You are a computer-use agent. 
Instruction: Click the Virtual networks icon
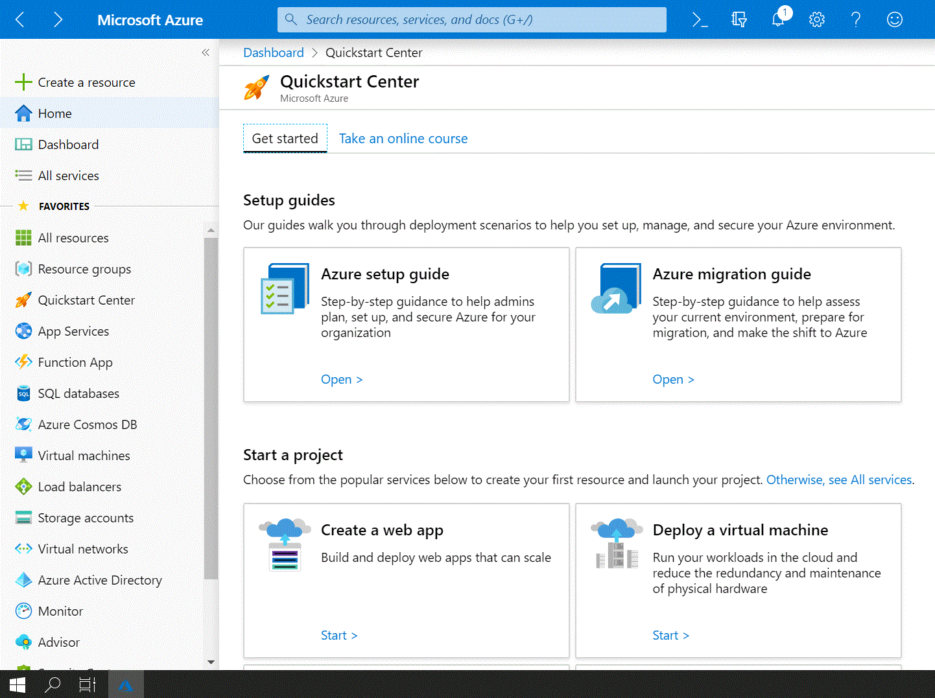[x=23, y=549]
